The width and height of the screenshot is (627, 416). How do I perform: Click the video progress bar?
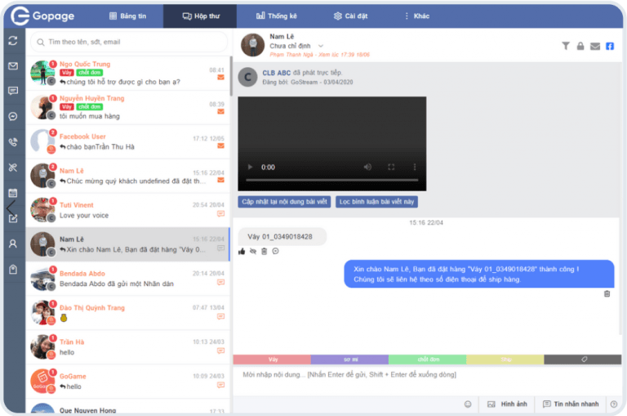(332, 180)
